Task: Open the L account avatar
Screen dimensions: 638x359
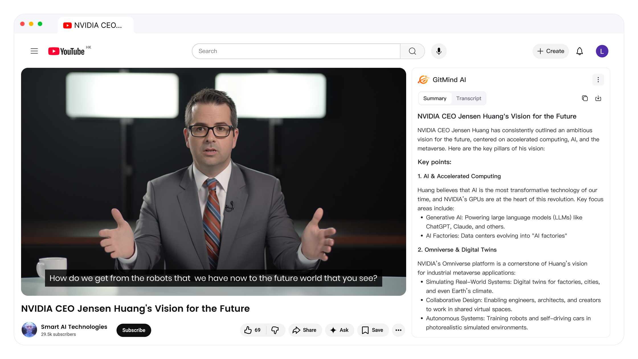Action: coord(602,51)
